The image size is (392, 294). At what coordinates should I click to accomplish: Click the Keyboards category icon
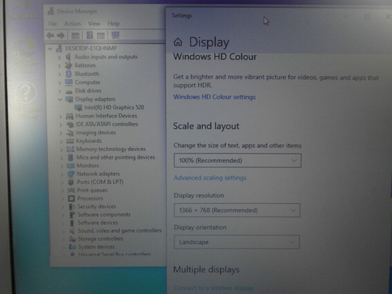point(70,141)
